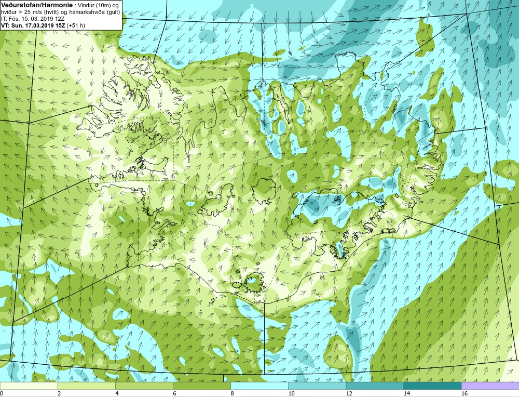Select the light green 2–4 m/s legend swatch
Screen dimensions: 519x397
tap(87, 386)
